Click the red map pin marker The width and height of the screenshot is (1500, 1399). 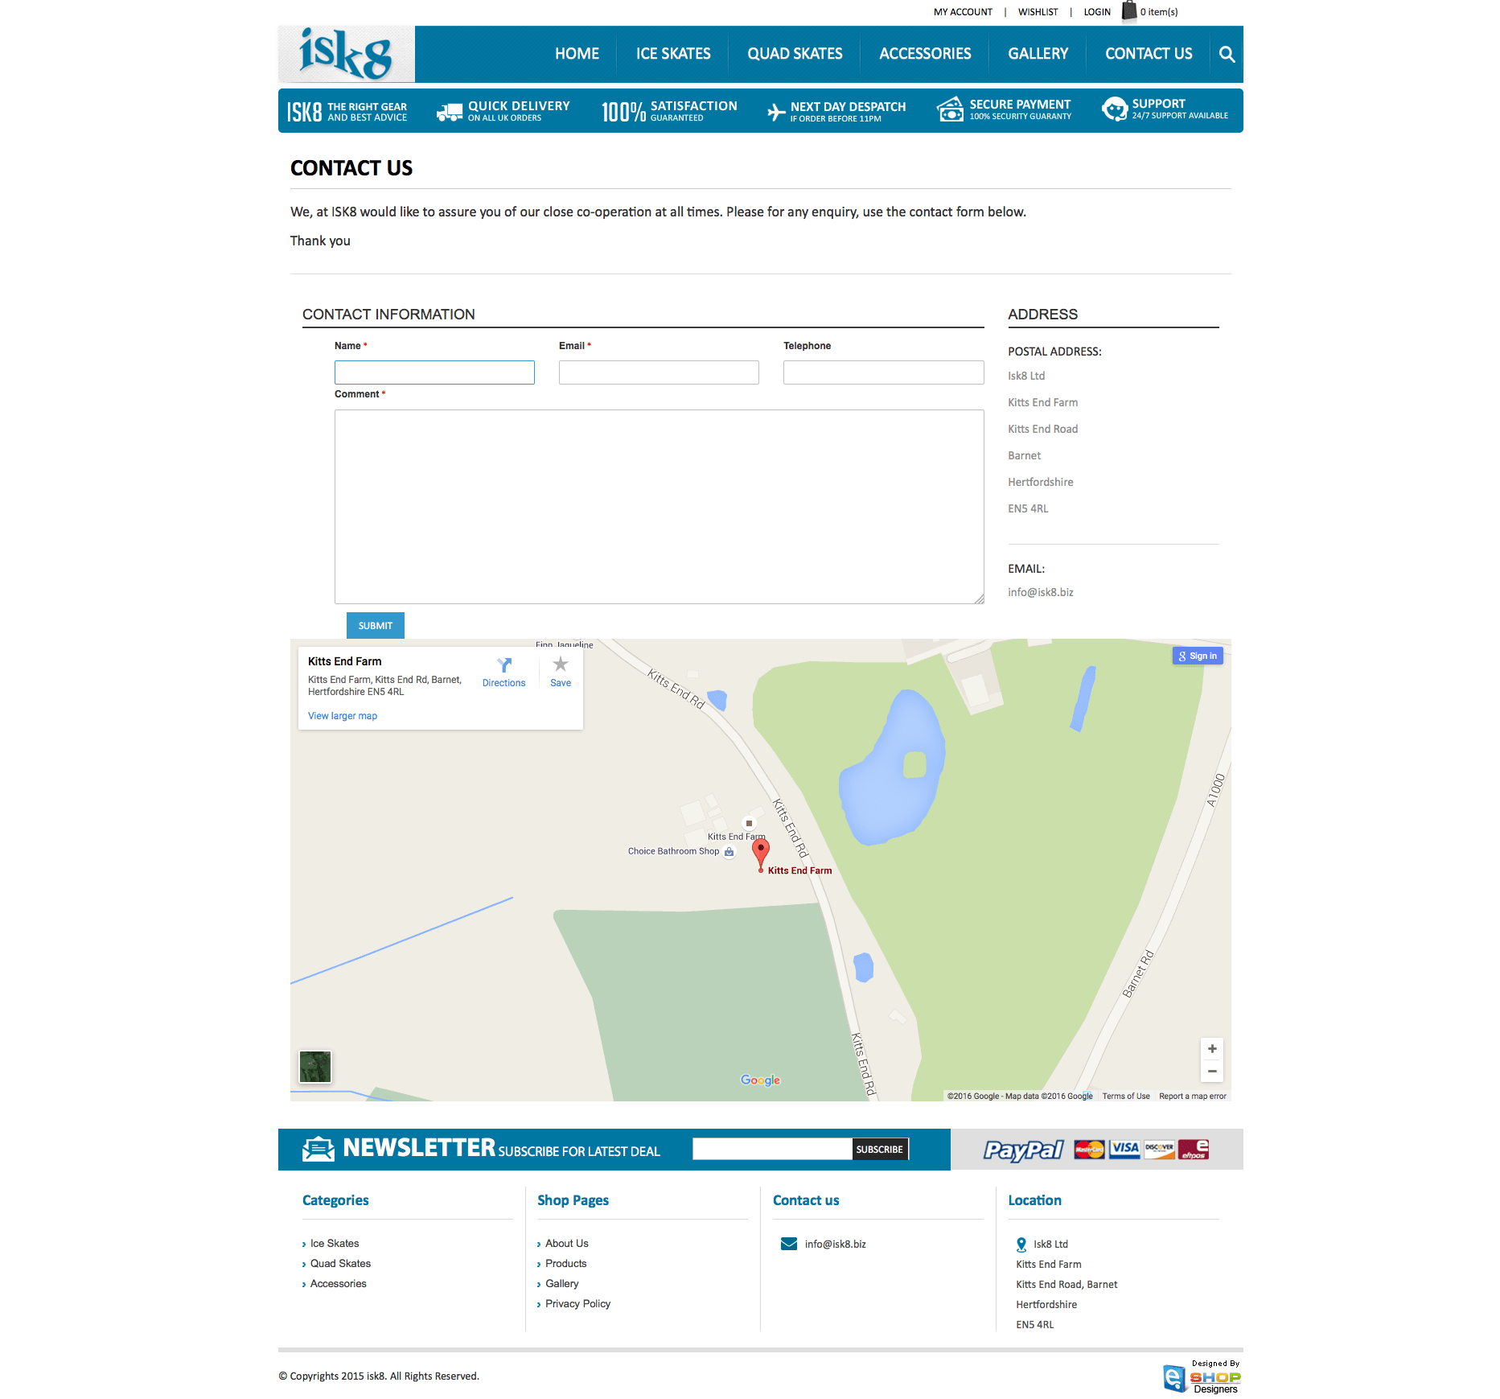point(760,853)
